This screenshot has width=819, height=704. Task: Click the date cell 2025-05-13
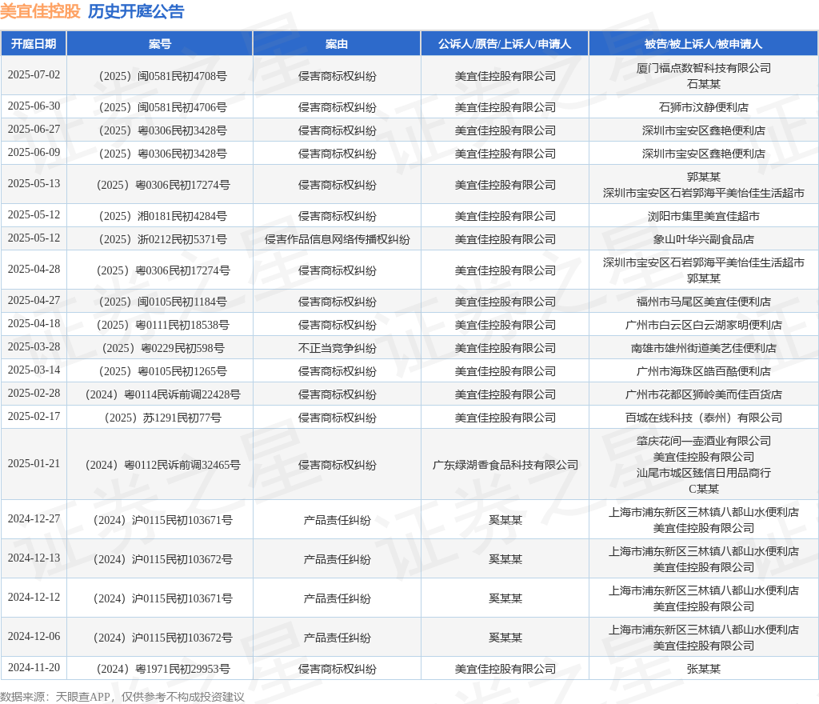[34, 184]
